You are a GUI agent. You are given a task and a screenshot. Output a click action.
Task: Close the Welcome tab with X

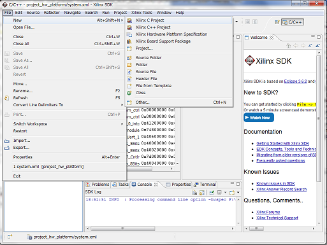(272, 38)
